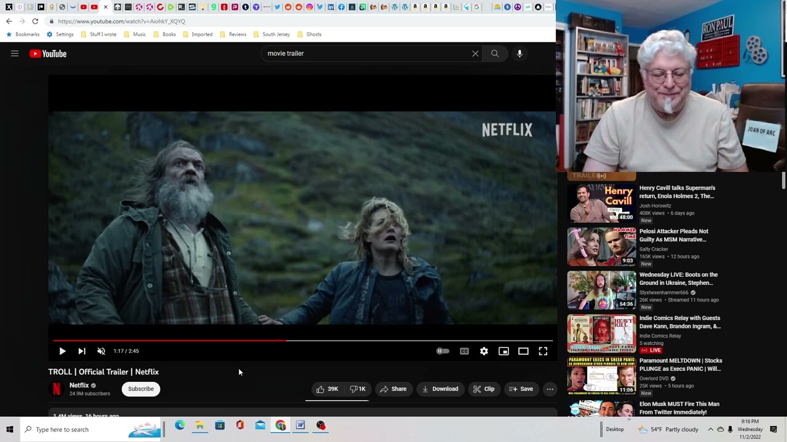Open the notification center icon
The height and width of the screenshot is (442, 787).
click(x=774, y=430)
